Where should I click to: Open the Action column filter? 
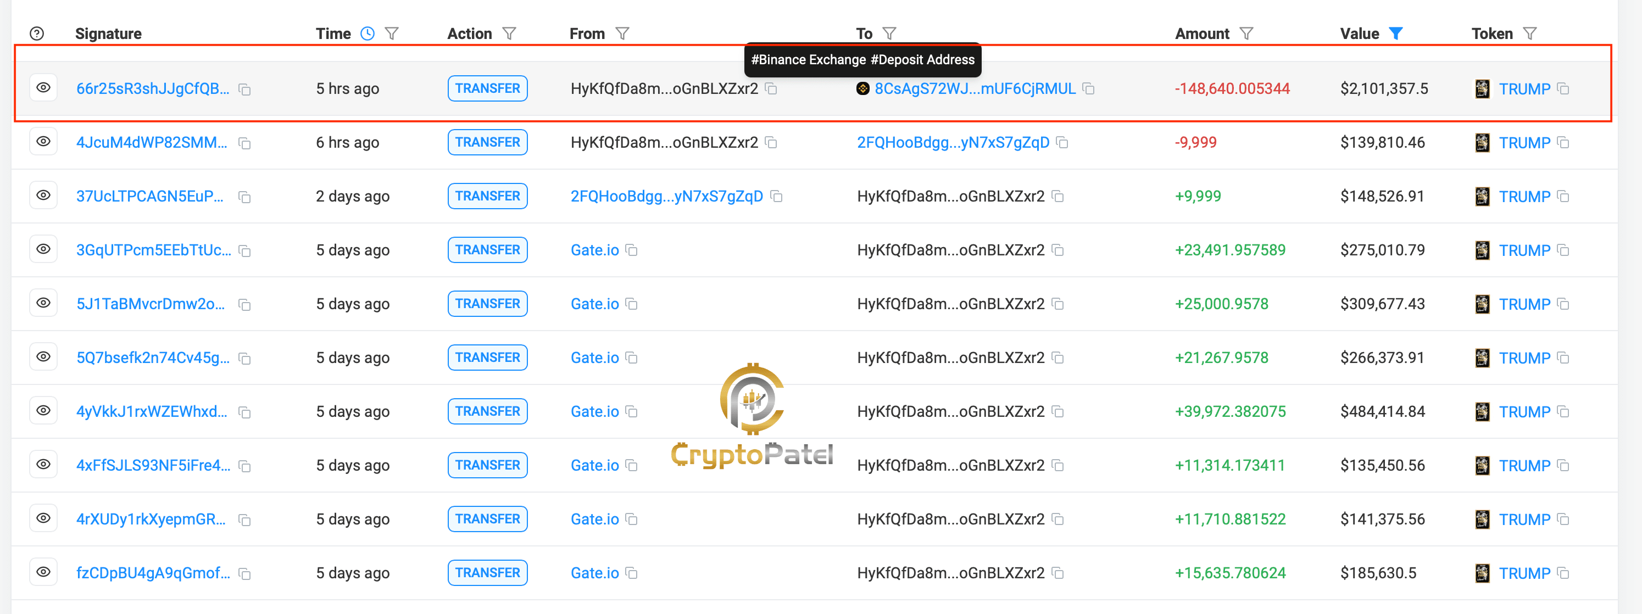[x=509, y=34]
